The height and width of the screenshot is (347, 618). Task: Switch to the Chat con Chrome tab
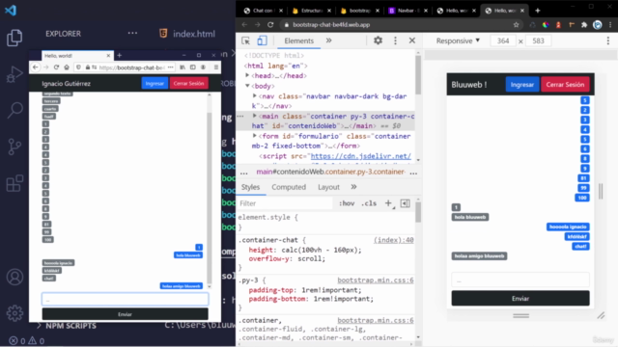[263, 11]
